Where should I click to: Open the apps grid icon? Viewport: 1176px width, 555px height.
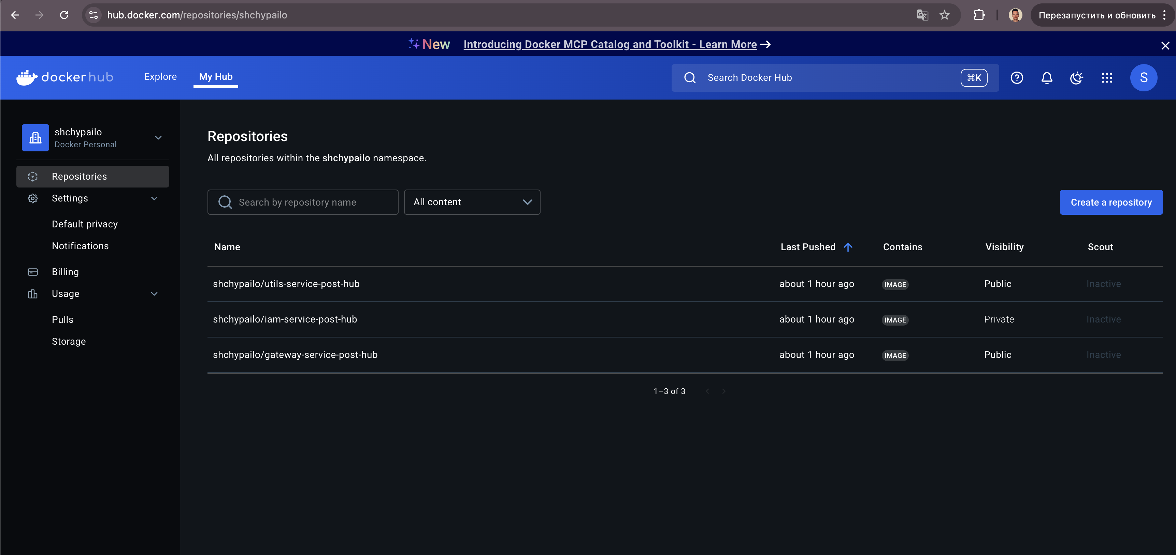click(1107, 77)
